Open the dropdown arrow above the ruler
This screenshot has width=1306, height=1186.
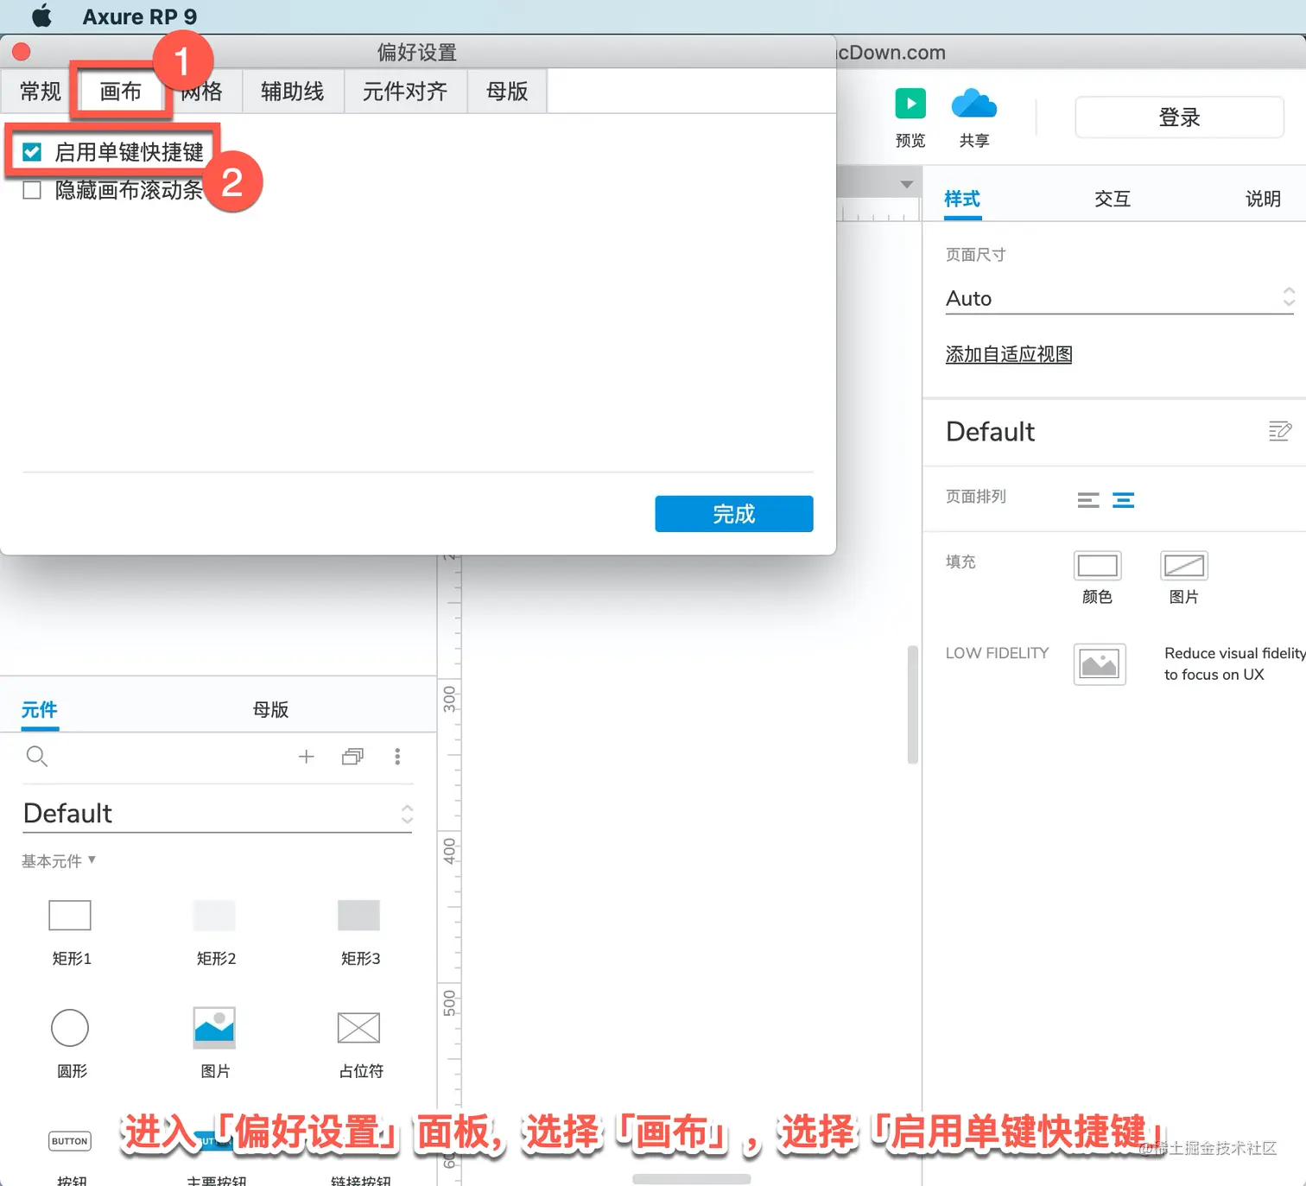pos(906,184)
